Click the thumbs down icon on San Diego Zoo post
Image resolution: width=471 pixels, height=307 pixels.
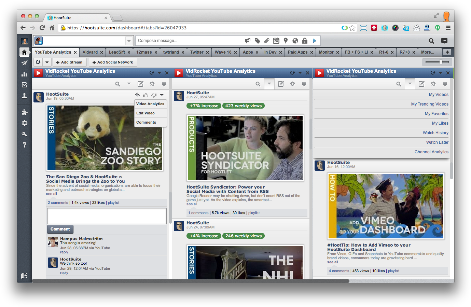tap(154, 95)
